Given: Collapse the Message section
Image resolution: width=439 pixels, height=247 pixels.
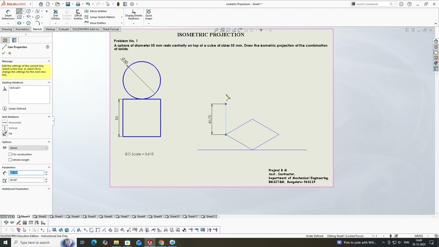Looking at the screenshot, I should (49, 61).
